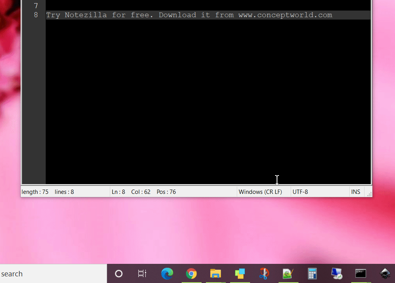Click line number 8 in the margin

[x=36, y=15]
